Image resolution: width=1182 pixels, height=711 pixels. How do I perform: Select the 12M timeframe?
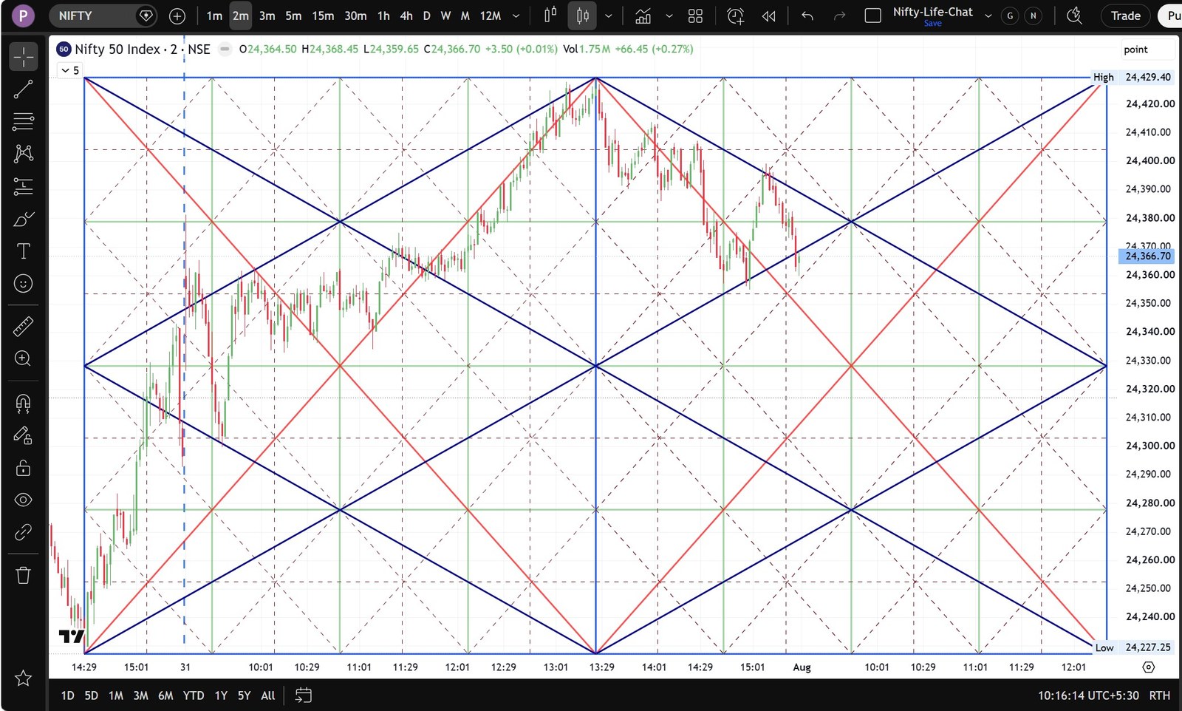[x=491, y=16]
